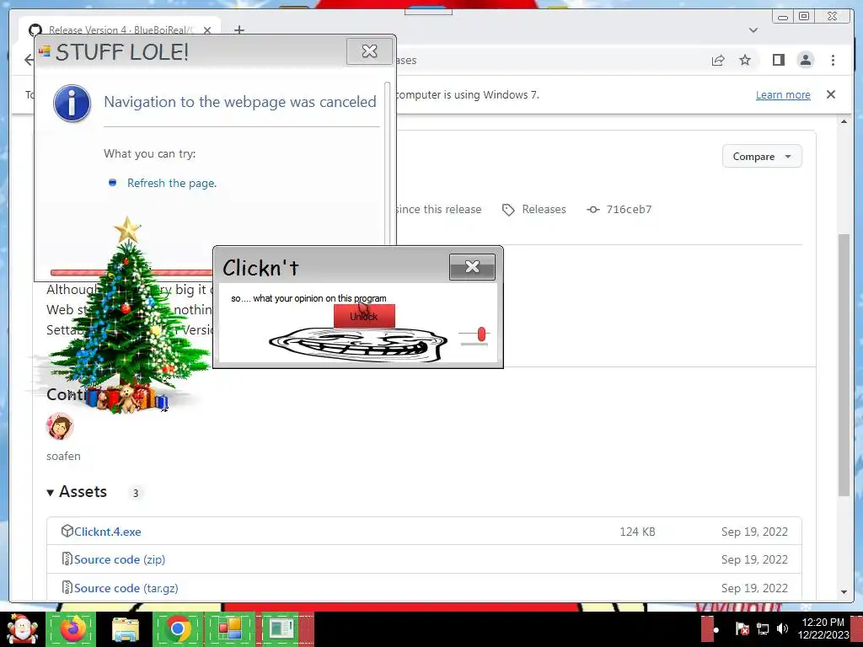Click the STUFF LOLE title icon
Image resolution: width=863 pixels, height=647 pixels.
pyautogui.click(x=45, y=51)
